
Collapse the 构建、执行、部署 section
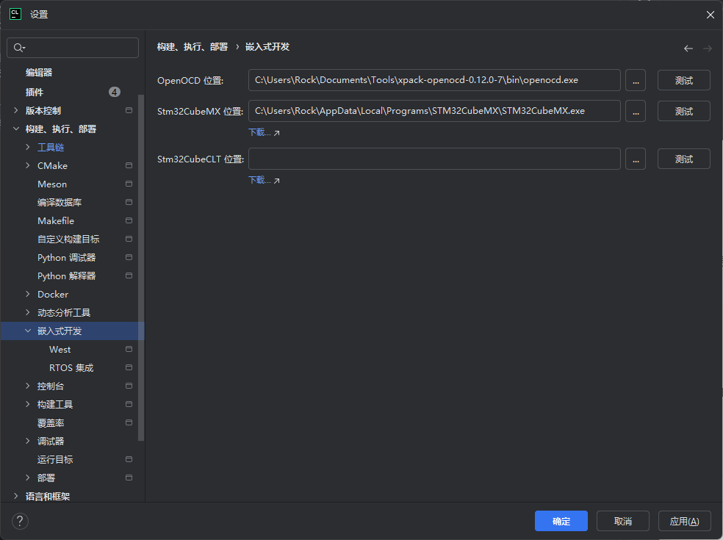16,129
